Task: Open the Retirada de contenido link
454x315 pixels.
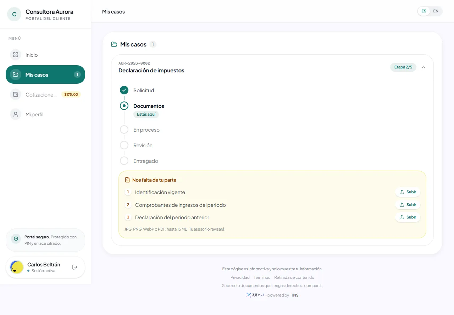Action: point(294,277)
